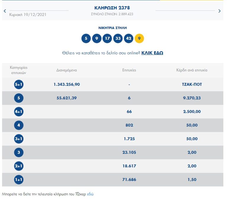The height and width of the screenshot is (199, 227).
Task: Open the εδώ latest draw link
Action: click(x=90, y=194)
